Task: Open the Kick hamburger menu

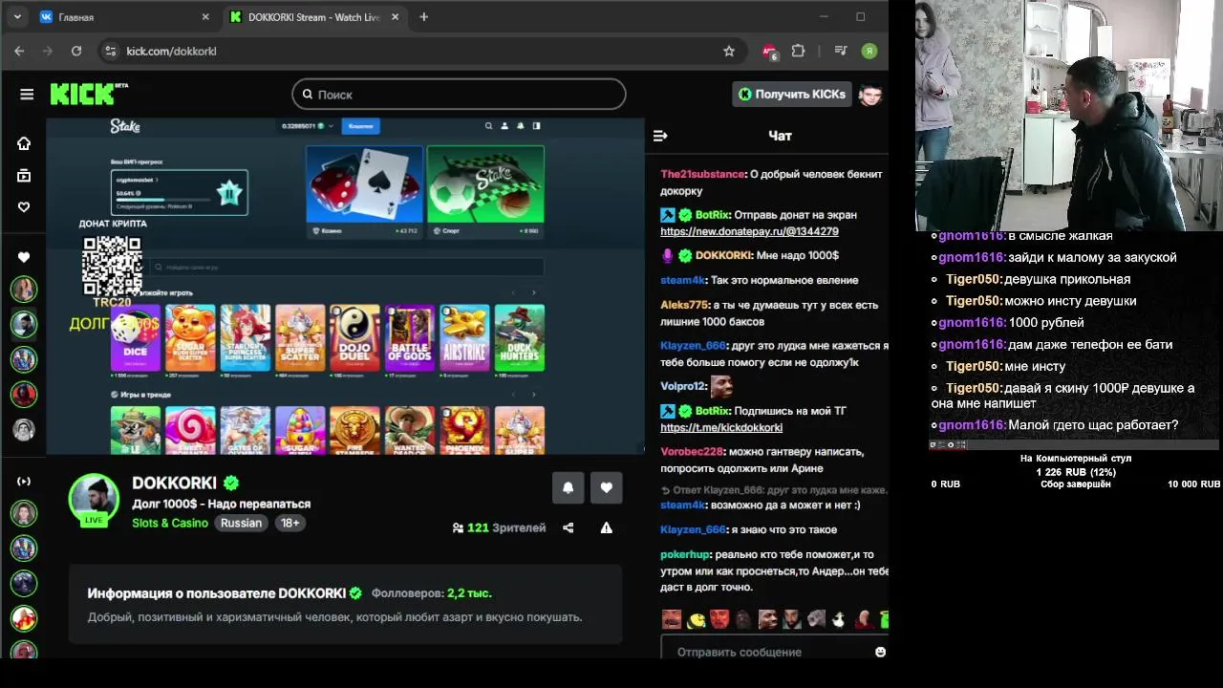Action: coord(27,94)
